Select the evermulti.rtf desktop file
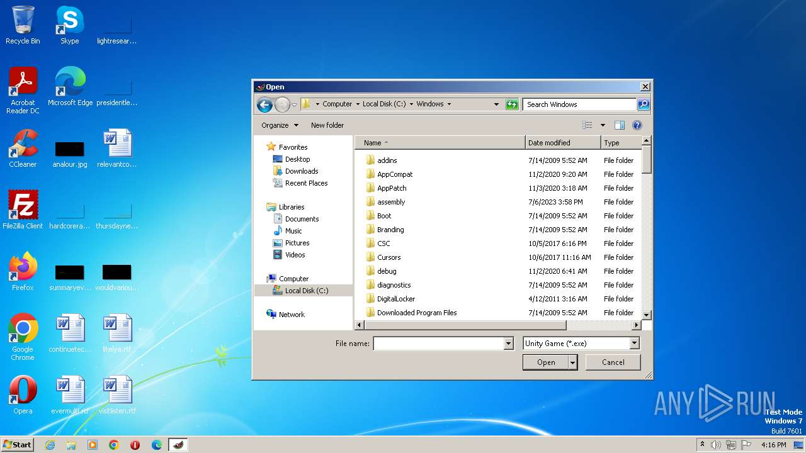 tap(69, 395)
